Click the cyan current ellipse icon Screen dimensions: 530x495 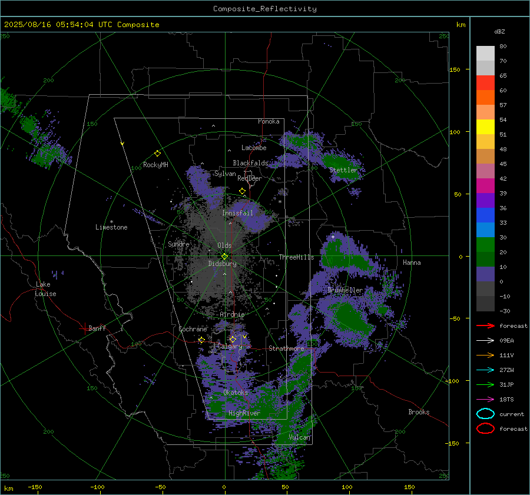pos(485,414)
